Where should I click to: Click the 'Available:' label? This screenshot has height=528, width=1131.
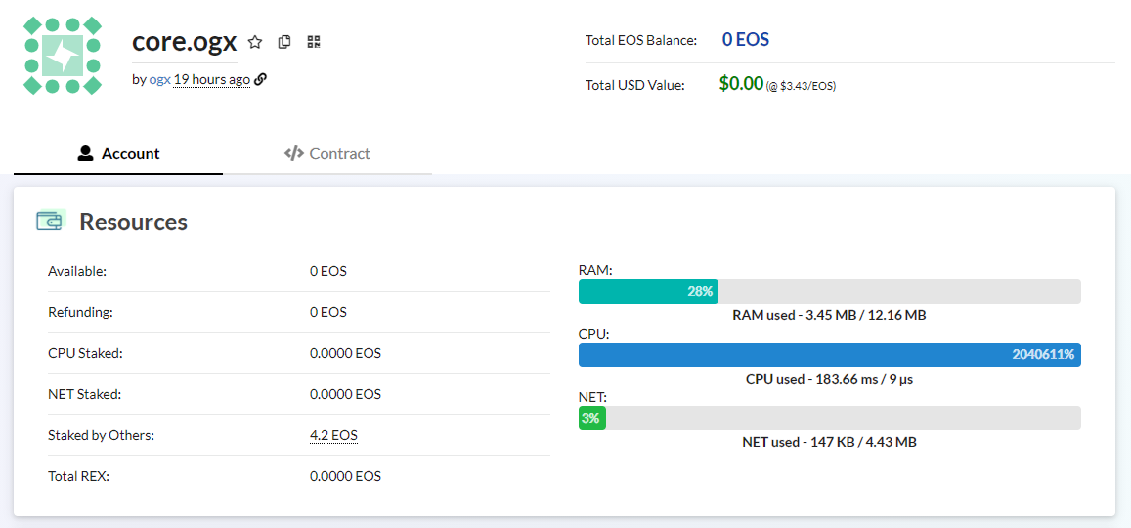coord(77,271)
